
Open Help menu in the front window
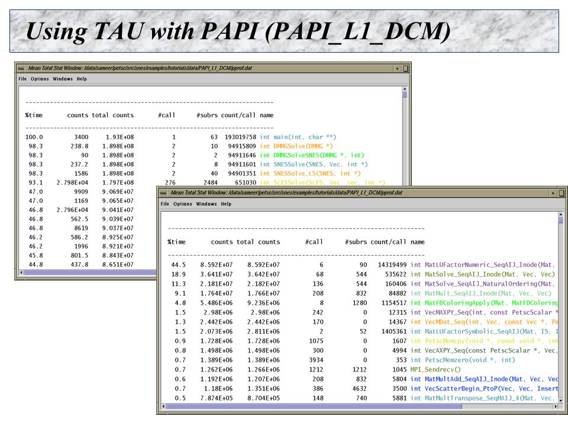pos(226,204)
